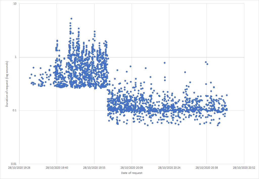Click the x-axis label "28/10/2020 19:55"

[x=94, y=168]
